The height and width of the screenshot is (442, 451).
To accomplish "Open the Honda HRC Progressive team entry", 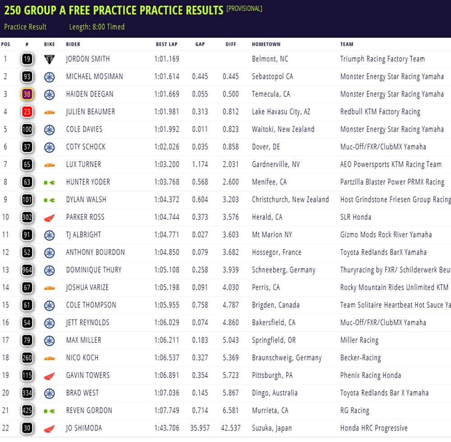I will point(374,428).
